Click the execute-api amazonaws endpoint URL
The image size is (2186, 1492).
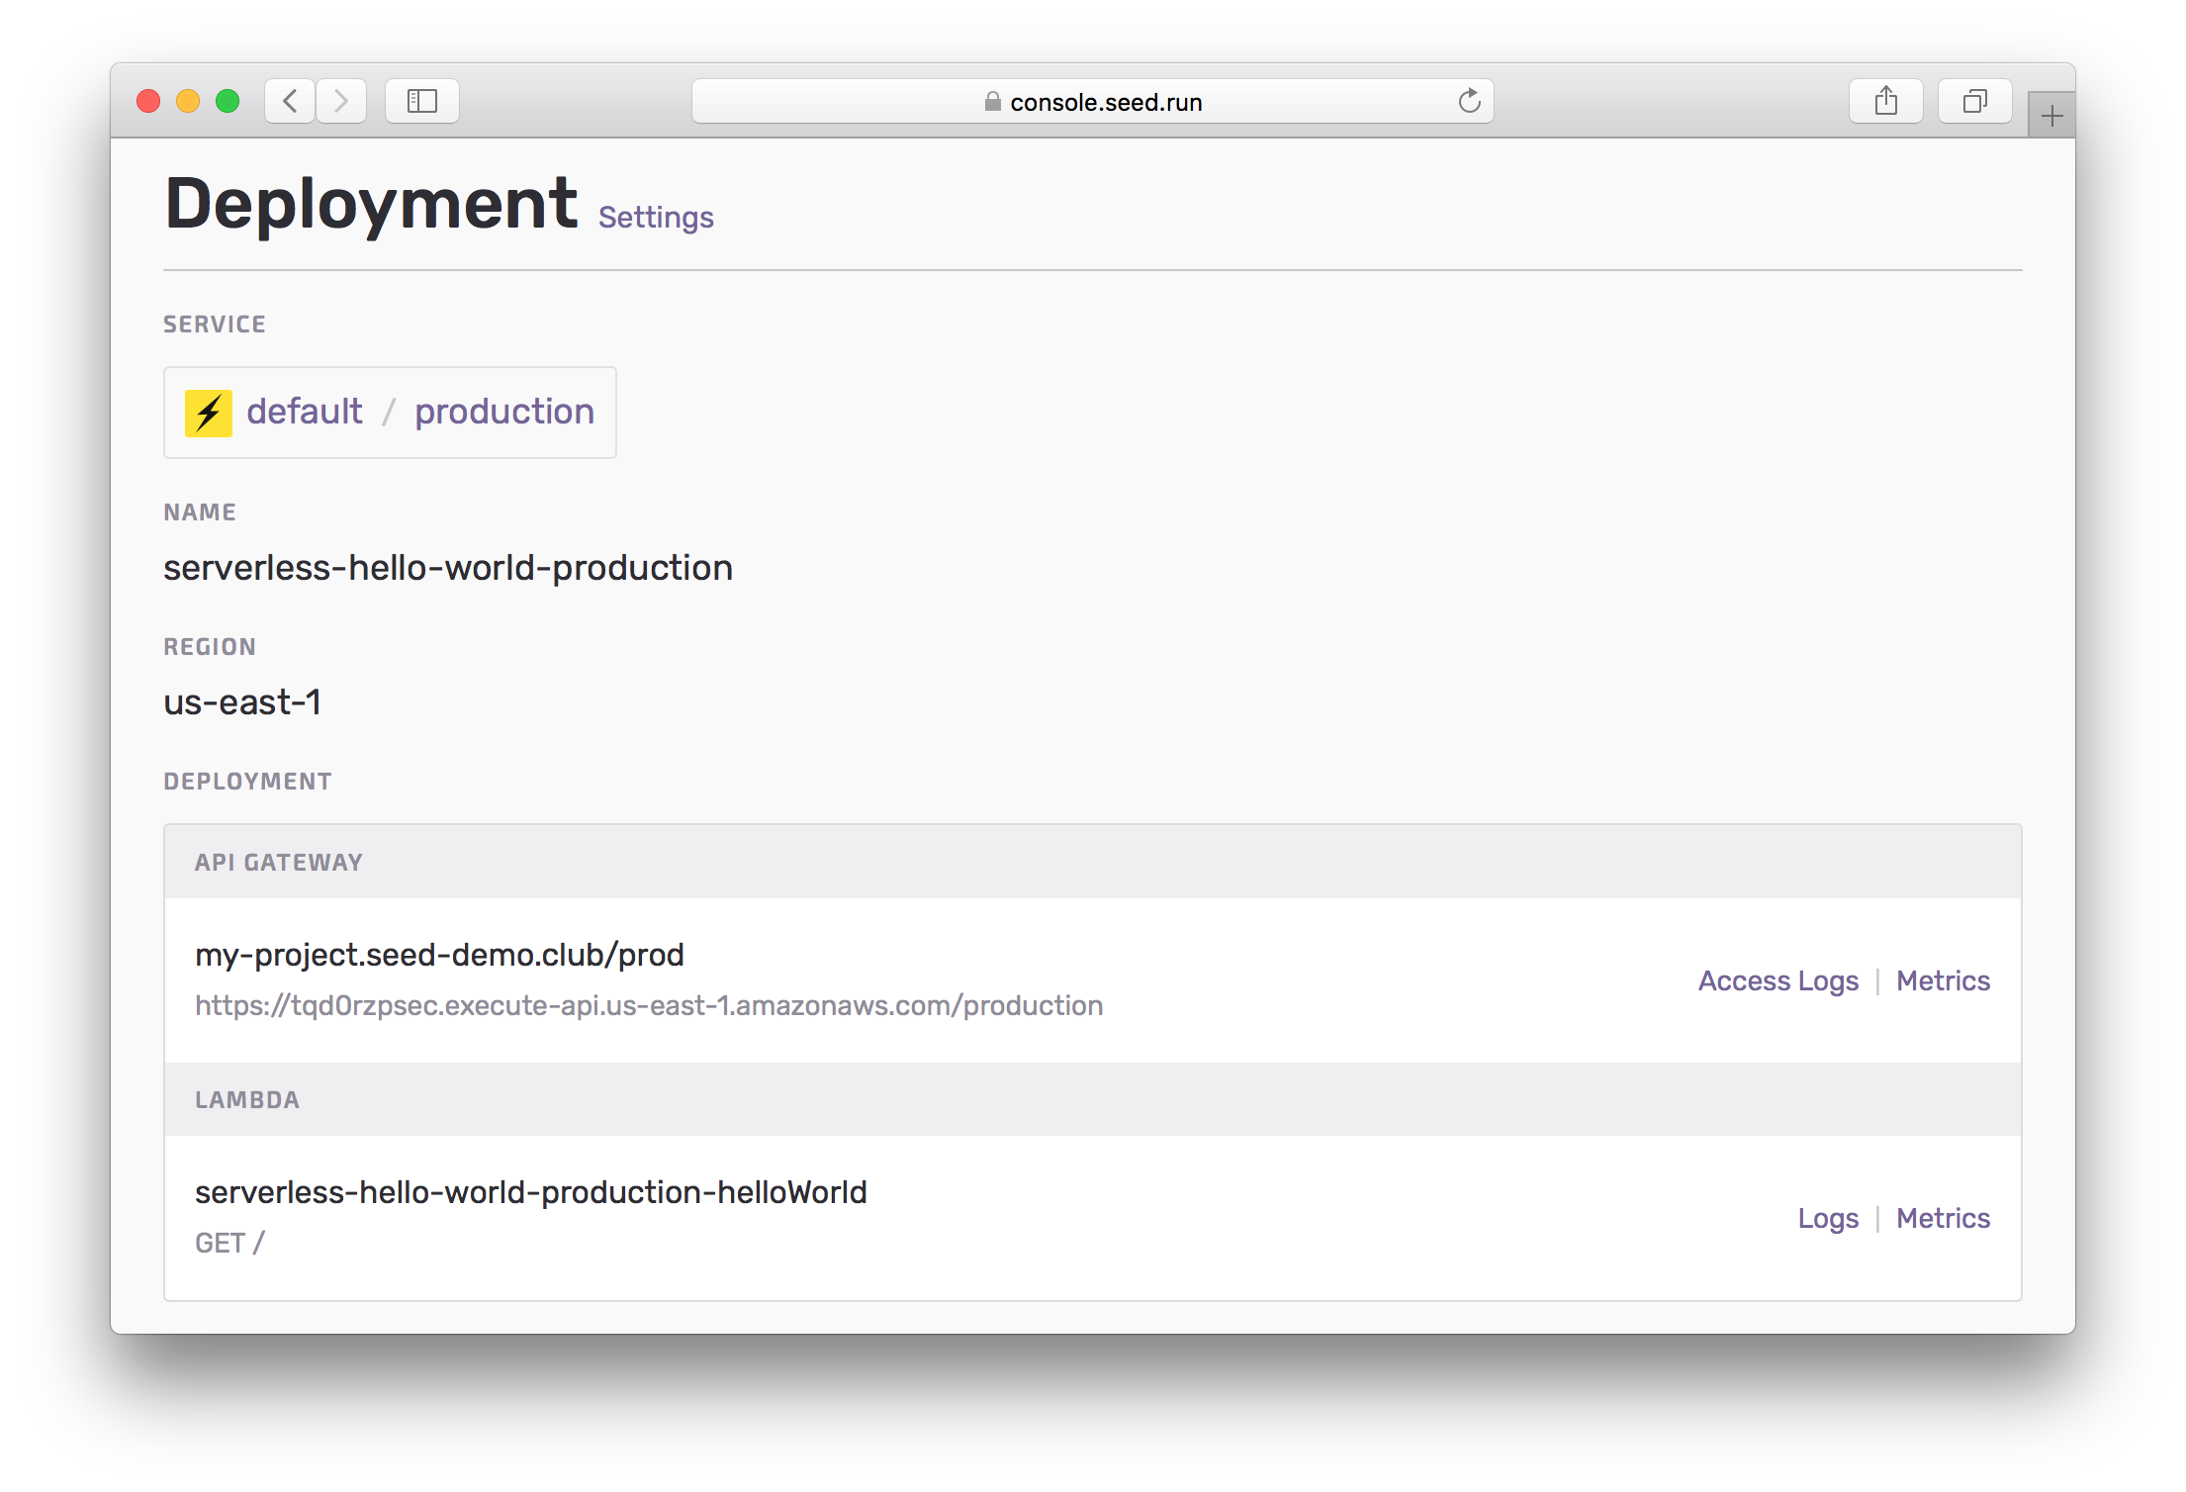tap(649, 1005)
